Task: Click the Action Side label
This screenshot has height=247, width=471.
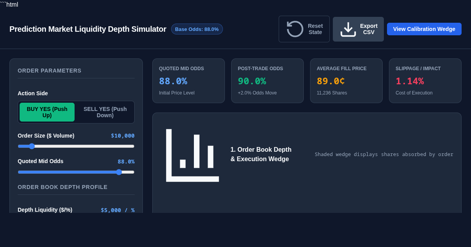Action: click(33, 93)
